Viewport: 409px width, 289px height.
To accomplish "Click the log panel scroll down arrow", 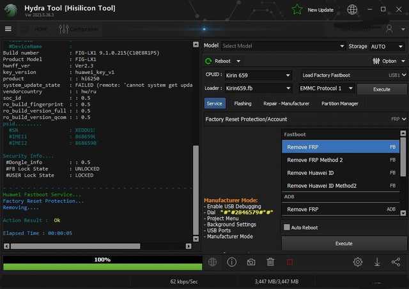I will point(196,239).
